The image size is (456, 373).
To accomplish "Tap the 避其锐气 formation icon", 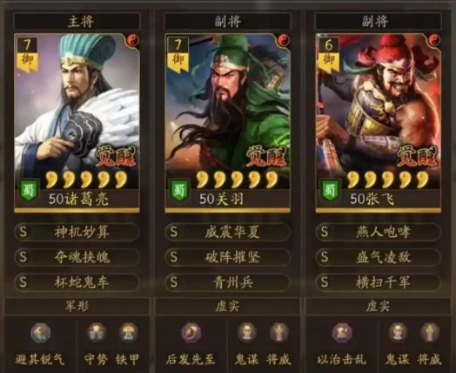I will (x=41, y=333).
